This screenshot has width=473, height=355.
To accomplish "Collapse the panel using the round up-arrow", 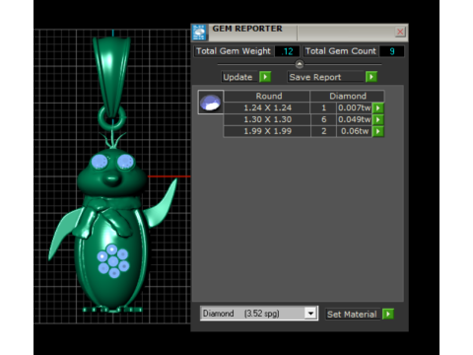I will click(x=300, y=64).
